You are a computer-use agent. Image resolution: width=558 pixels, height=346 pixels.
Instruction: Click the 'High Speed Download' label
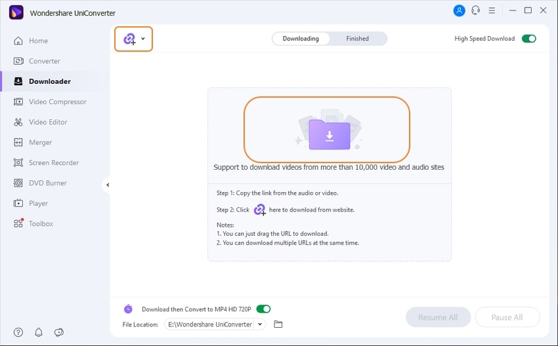484,39
